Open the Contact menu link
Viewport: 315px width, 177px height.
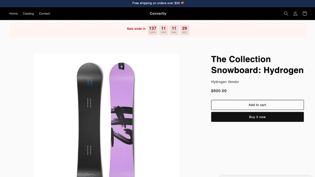(x=44, y=13)
